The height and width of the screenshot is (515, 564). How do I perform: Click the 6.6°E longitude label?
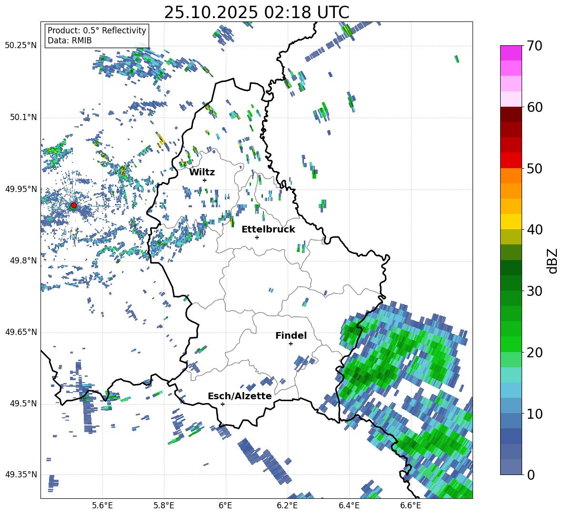[411, 506]
